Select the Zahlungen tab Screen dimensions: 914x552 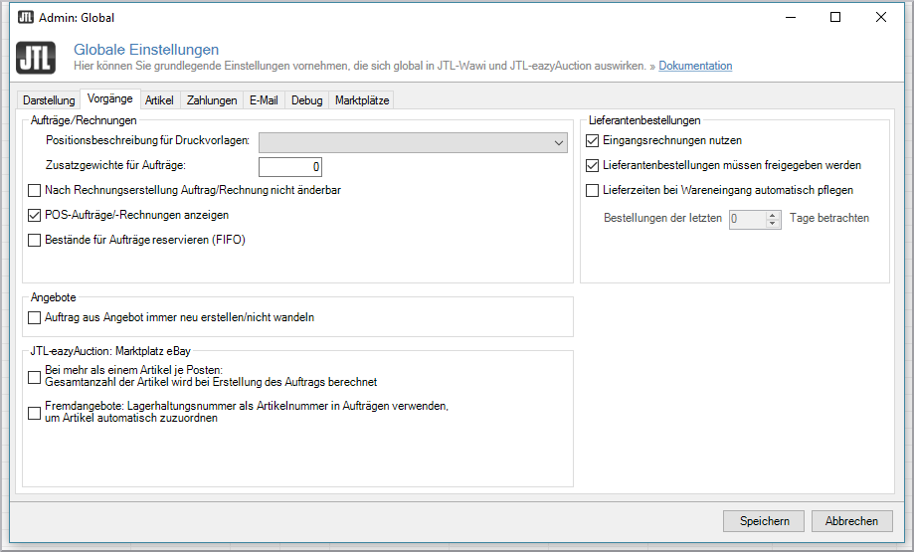pos(212,100)
